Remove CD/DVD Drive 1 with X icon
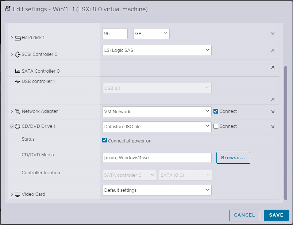 coord(273,127)
